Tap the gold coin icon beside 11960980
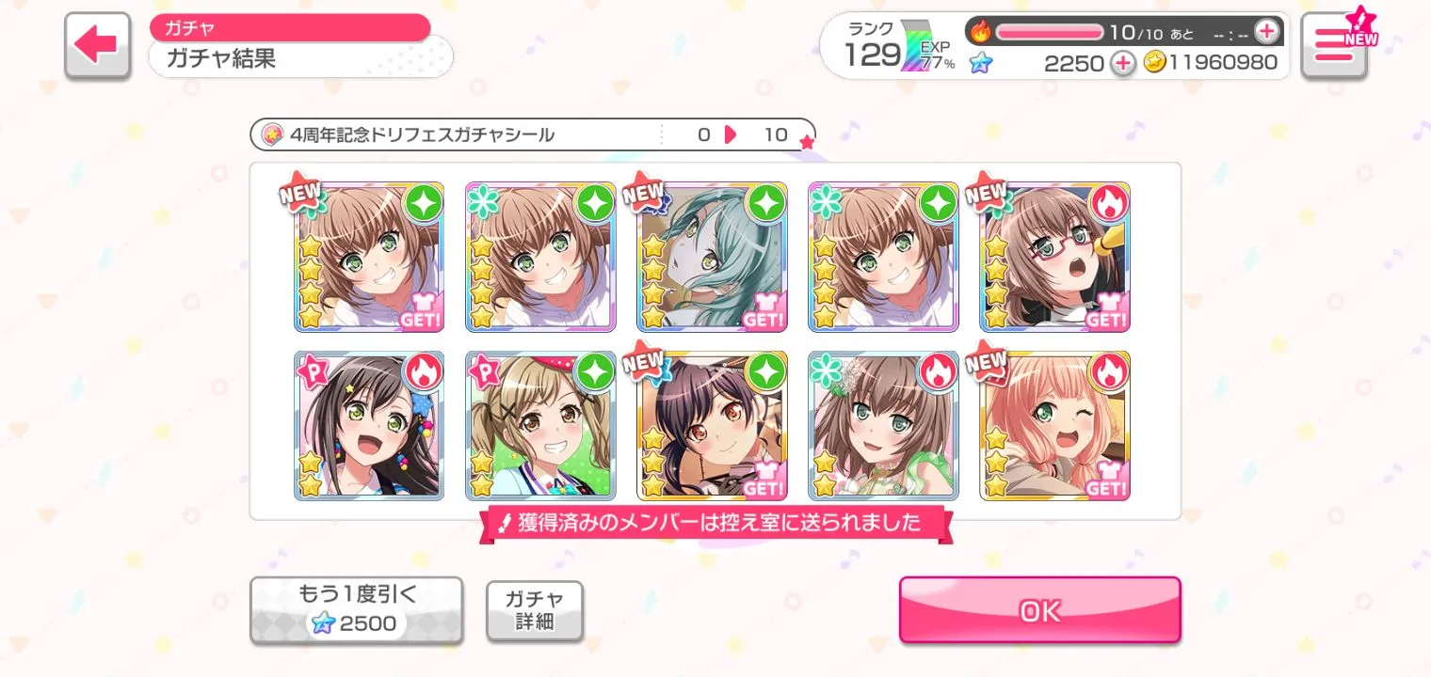The height and width of the screenshot is (677, 1431). [x=1155, y=63]
